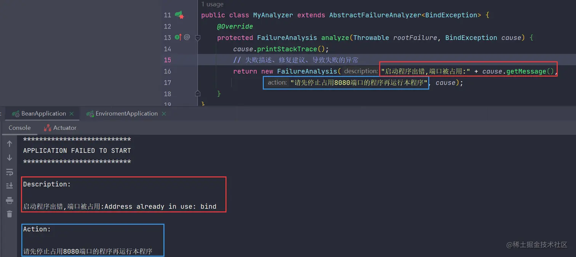Click the BindException parameter type on line 13
Image resolution: width=576 pixels, height=257 pixels.
tap(471, 38)
